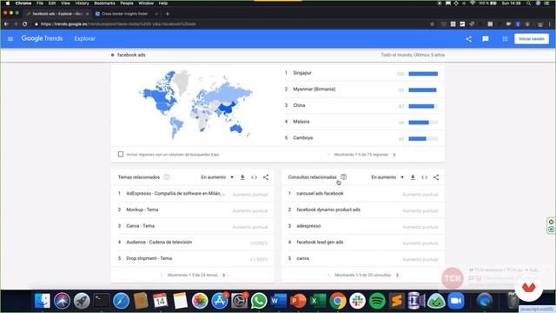556x313 pixels.
Task: Open help icon next to Consultas relacionadas
Action: [x=343, y=176]
